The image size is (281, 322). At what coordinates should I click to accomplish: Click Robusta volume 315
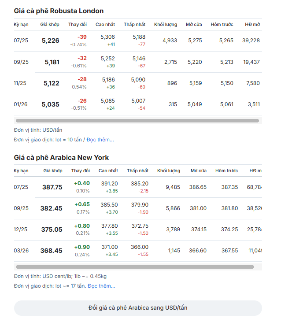[x=173, y=104]
